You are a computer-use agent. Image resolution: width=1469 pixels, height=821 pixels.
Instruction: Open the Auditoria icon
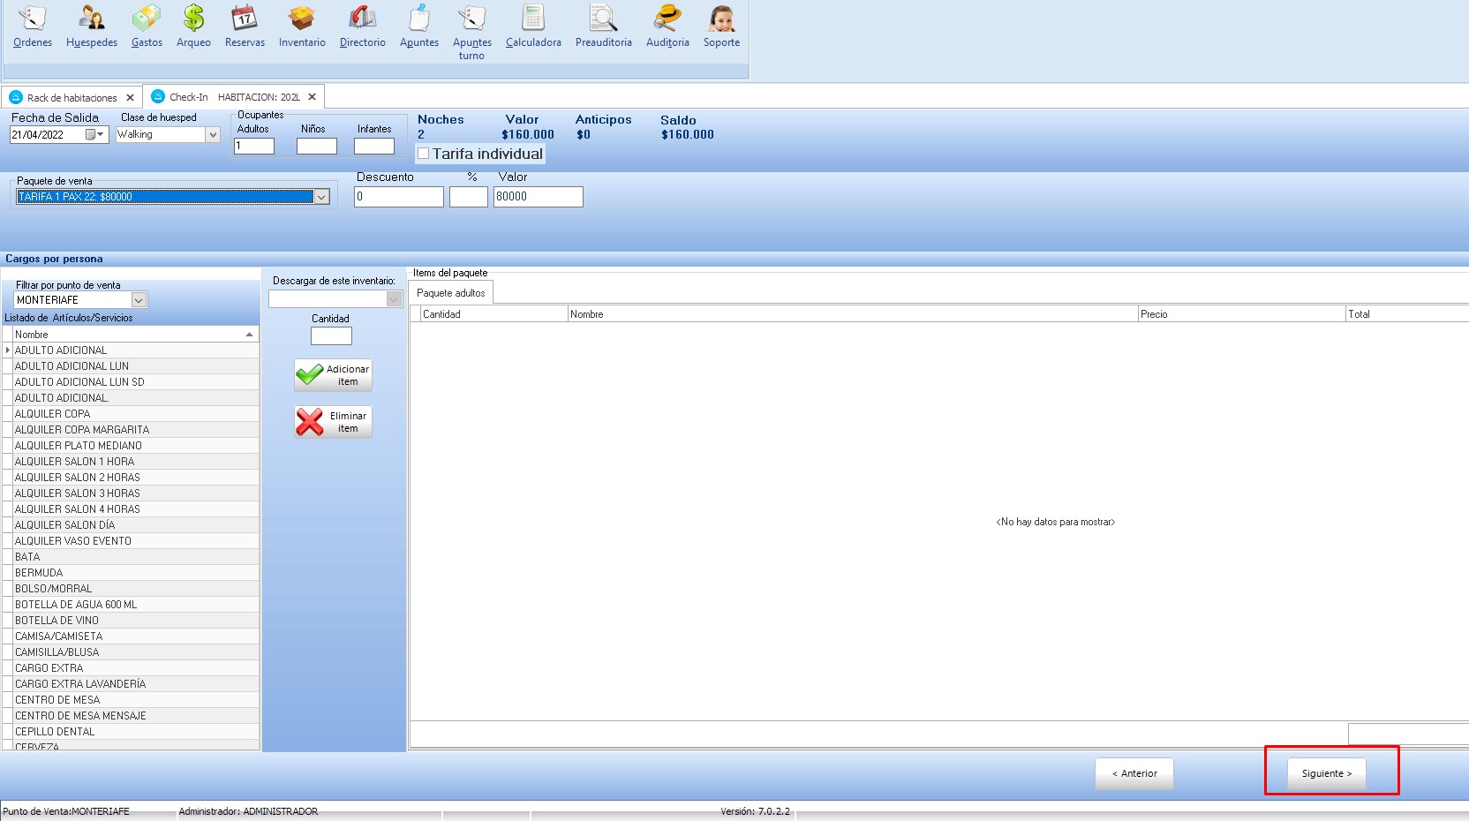tap(667, 26)
